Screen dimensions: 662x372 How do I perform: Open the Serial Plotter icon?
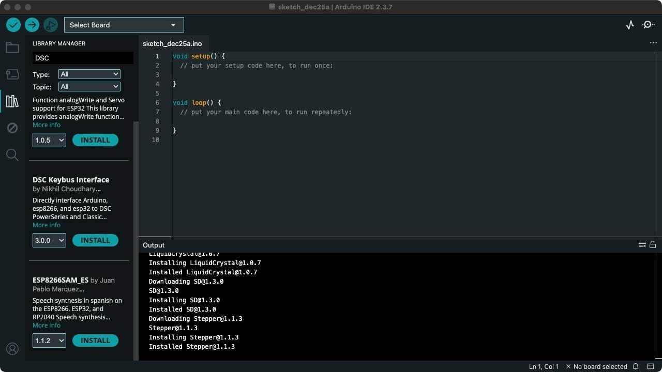tap(630, 25)
